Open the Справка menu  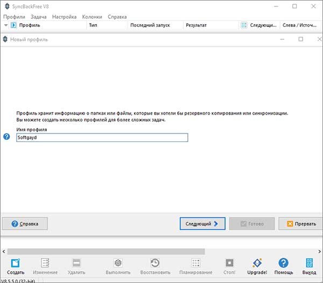pos(117,17)
